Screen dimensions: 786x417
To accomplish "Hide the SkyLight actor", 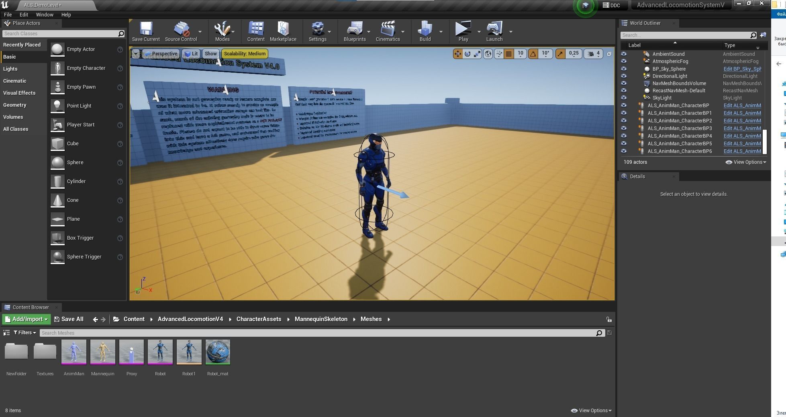I will point(624,98).
